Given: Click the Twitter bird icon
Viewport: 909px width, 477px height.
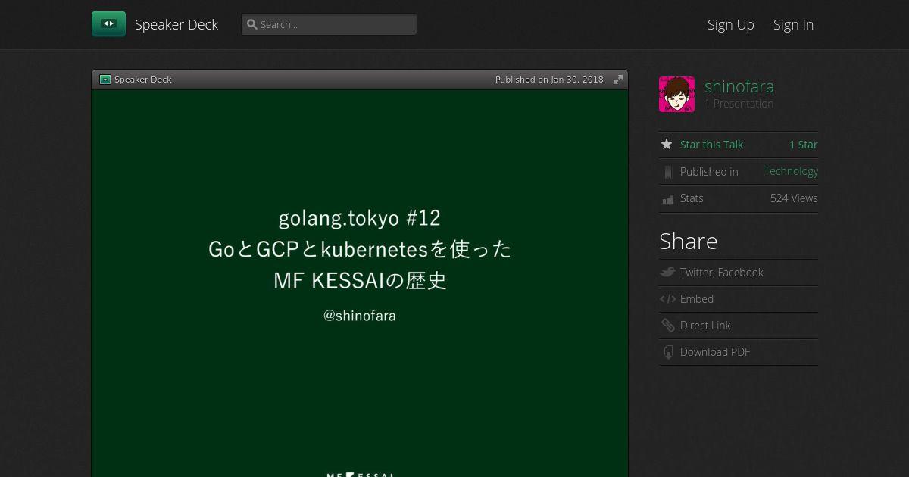Looking at the screenshot, I should (x=667, y=272).
